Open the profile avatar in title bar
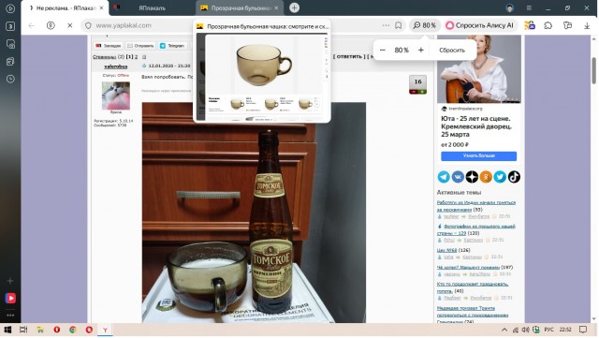Screen dimensions: 599x338 [x=509, y=8]
